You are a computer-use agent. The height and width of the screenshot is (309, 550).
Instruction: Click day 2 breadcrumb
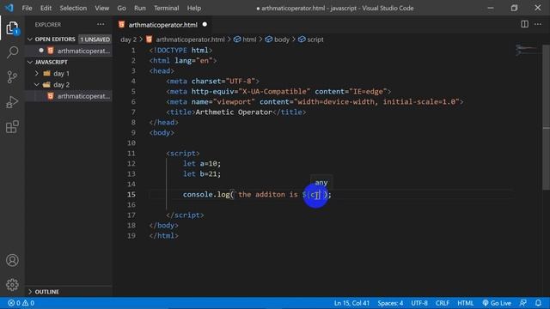click(x=128, y=39)
